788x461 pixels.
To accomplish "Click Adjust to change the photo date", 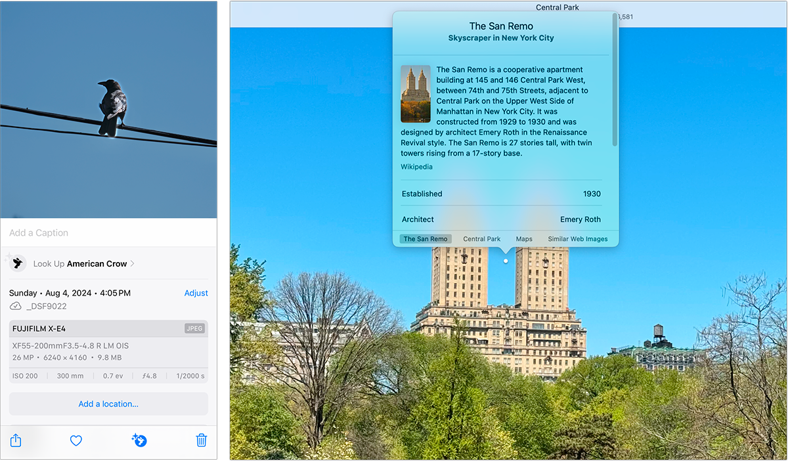I will pos(196,293).
